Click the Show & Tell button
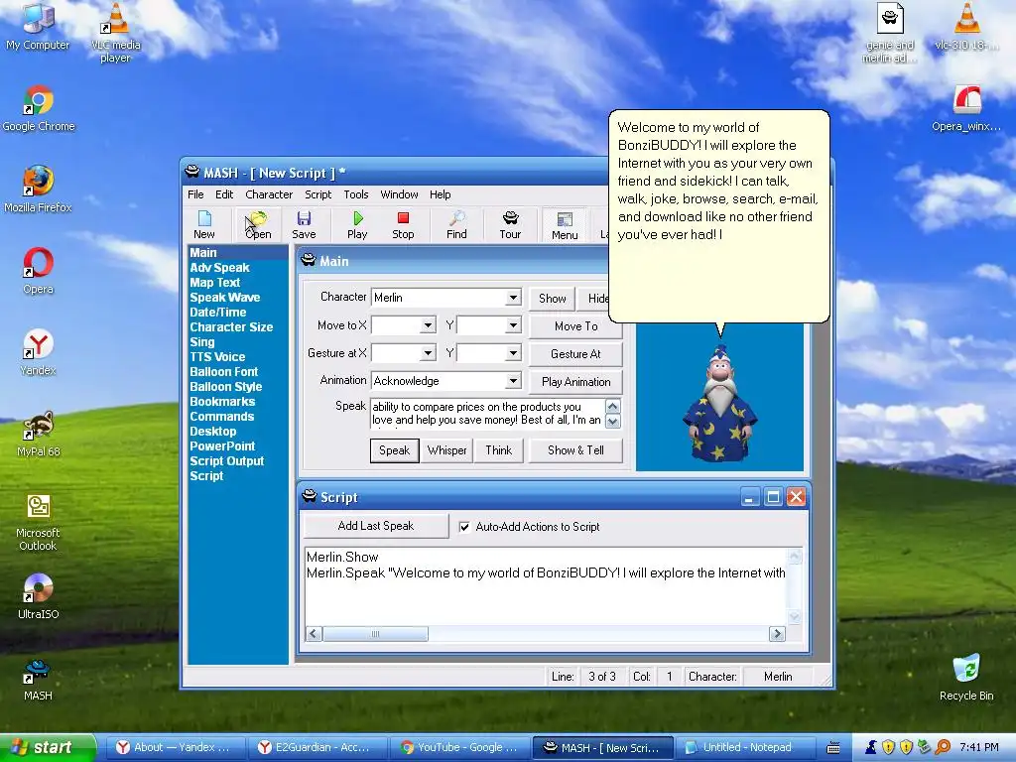The width and height of the screenshot is (1016, 762). tap(575, 450)
